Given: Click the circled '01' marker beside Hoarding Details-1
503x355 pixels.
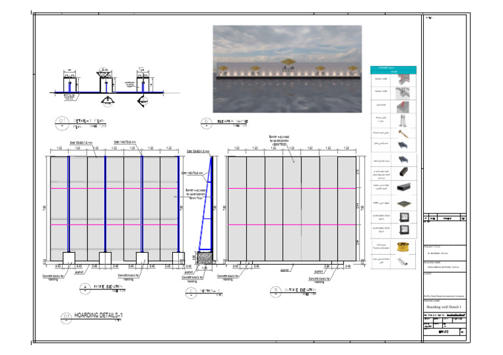Looking at the screenshot, I should point(66,318).
